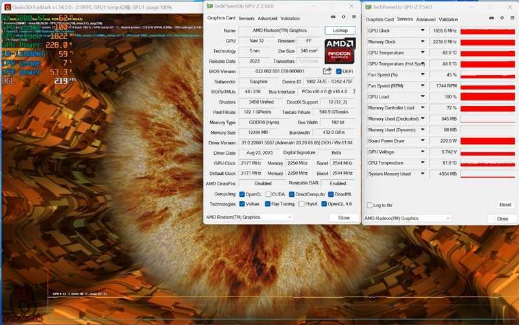Click the BIOS export share icon
This screenshot has height=325, width=519.
coord(327,71)
